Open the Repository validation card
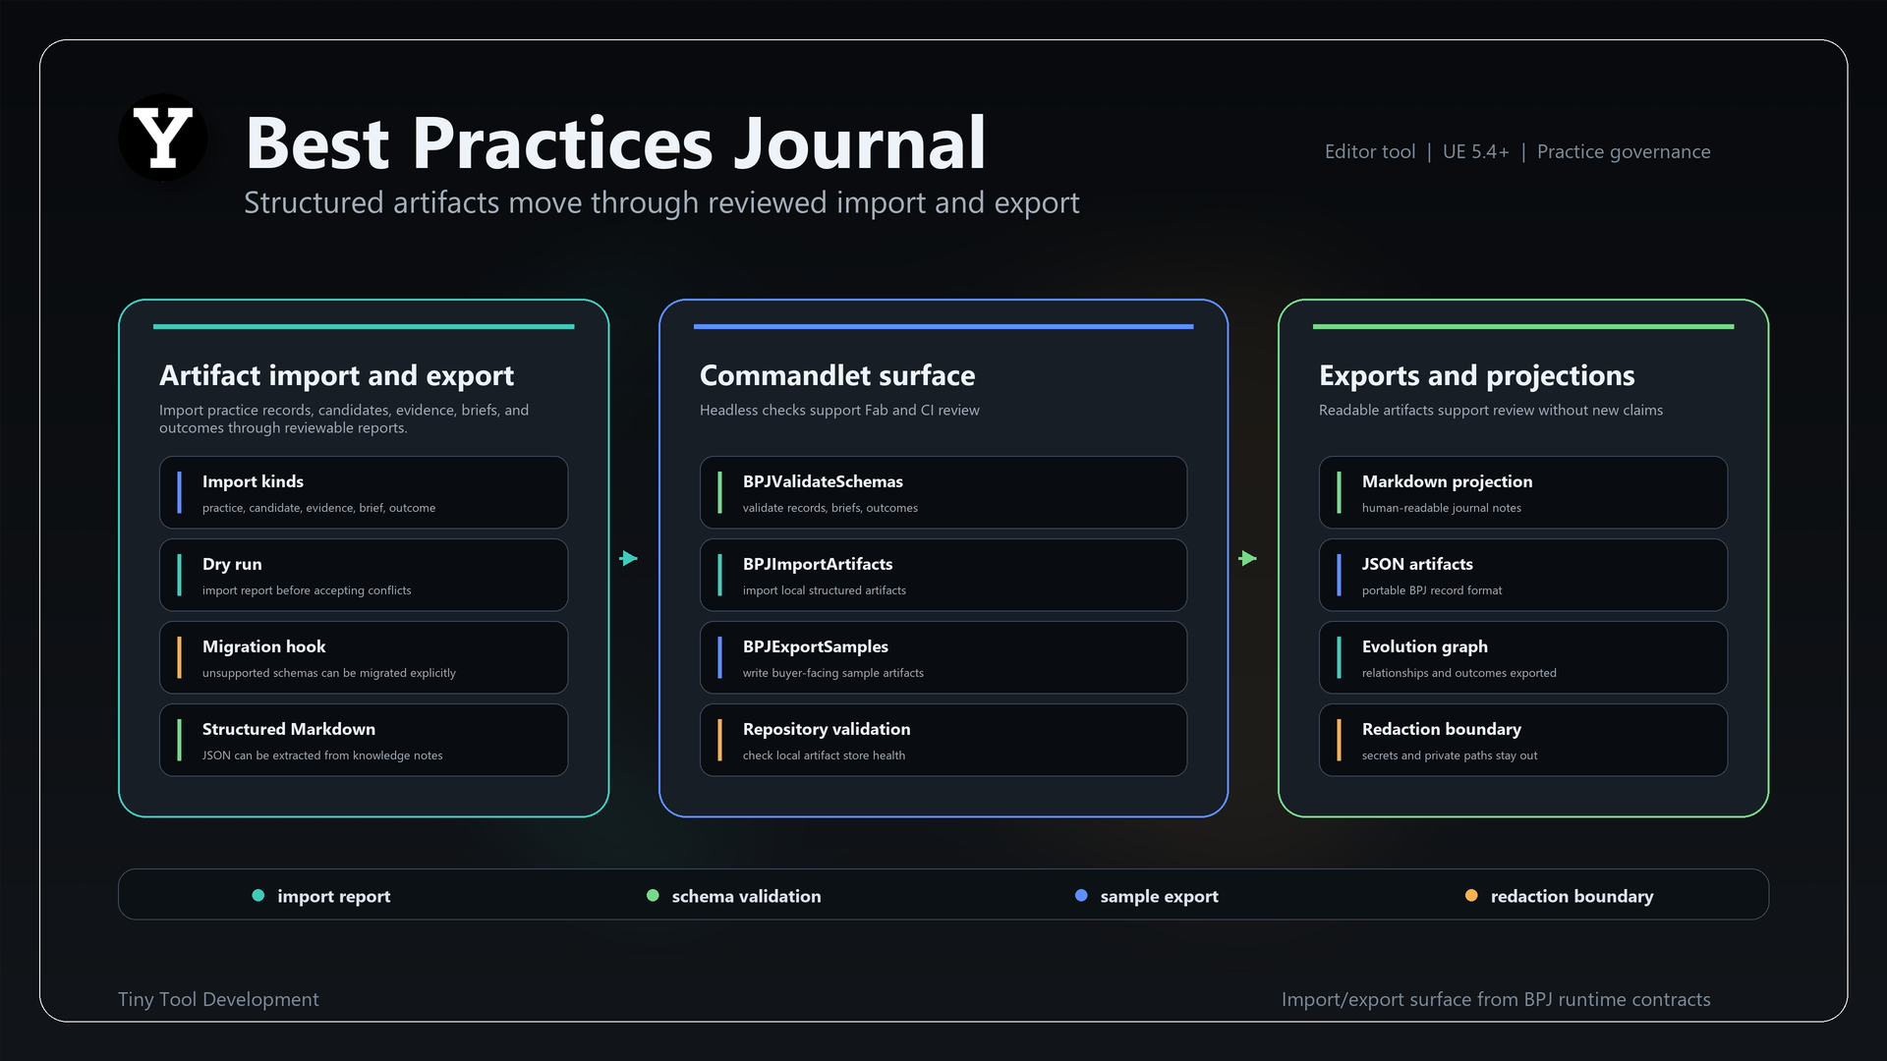 coord(943,740)
